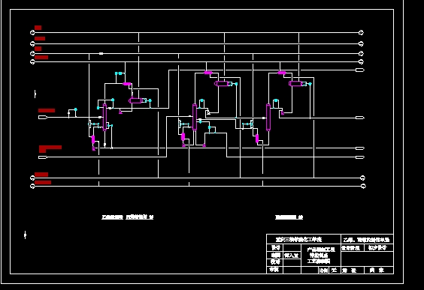This screenshot has height=290, width=424.
Task: Select the shorter underlined caption below the diagram
Action: 289,217
